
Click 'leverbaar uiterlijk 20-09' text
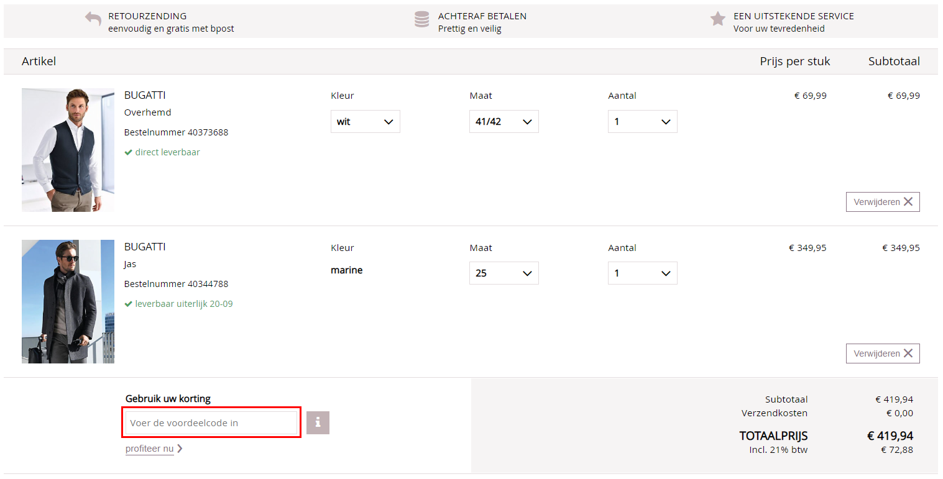click(x=184, y=304)
